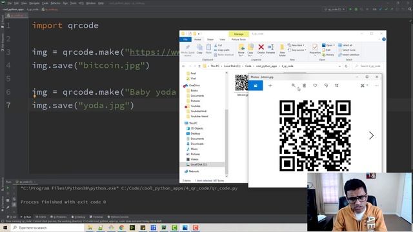Click the Windows Start button
413x232 pixels.
click(5, 227)
